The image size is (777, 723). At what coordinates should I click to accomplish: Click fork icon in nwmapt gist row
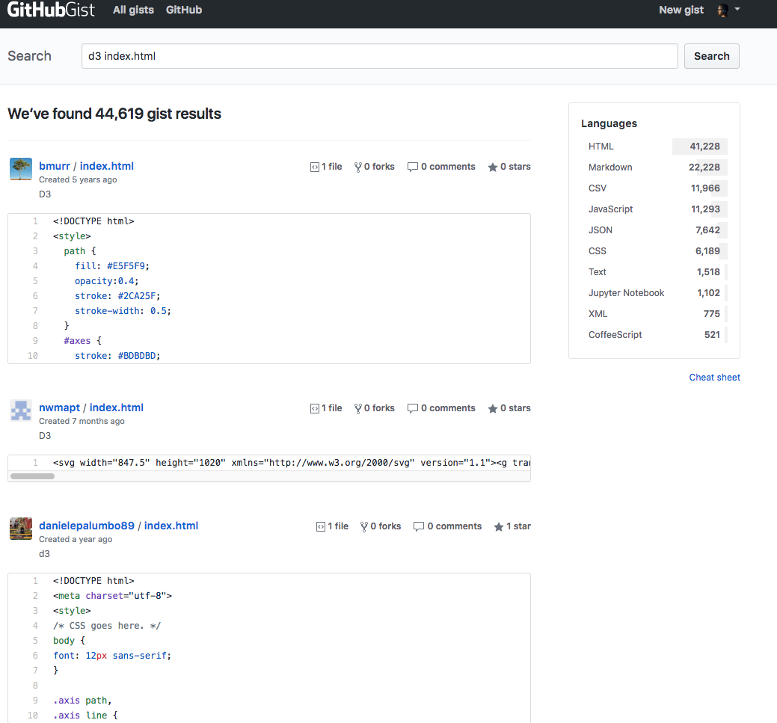(x=357, y=408)
